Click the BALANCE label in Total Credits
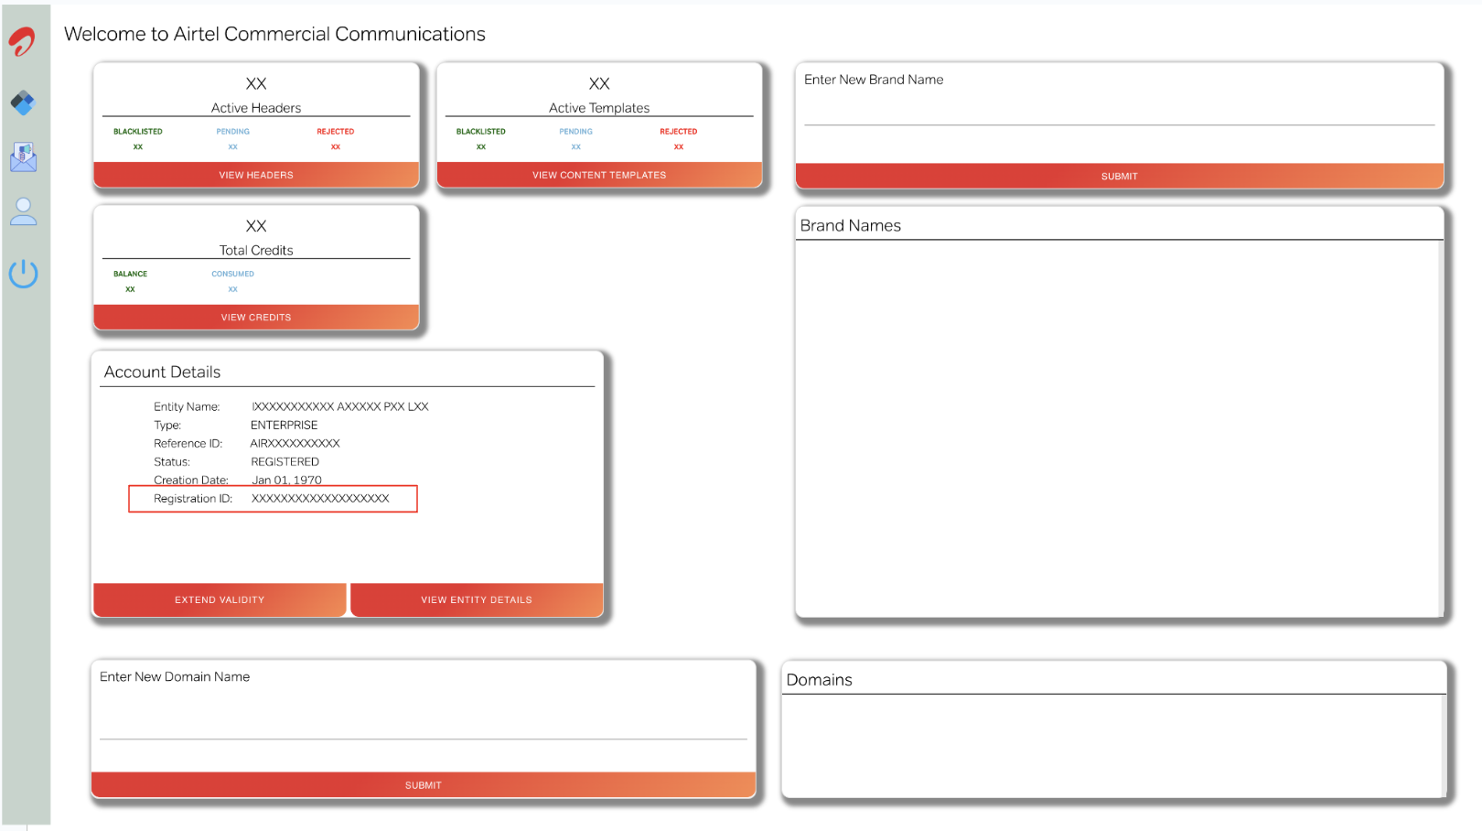Screen dimensions: 1482x831 pos(130,274)
